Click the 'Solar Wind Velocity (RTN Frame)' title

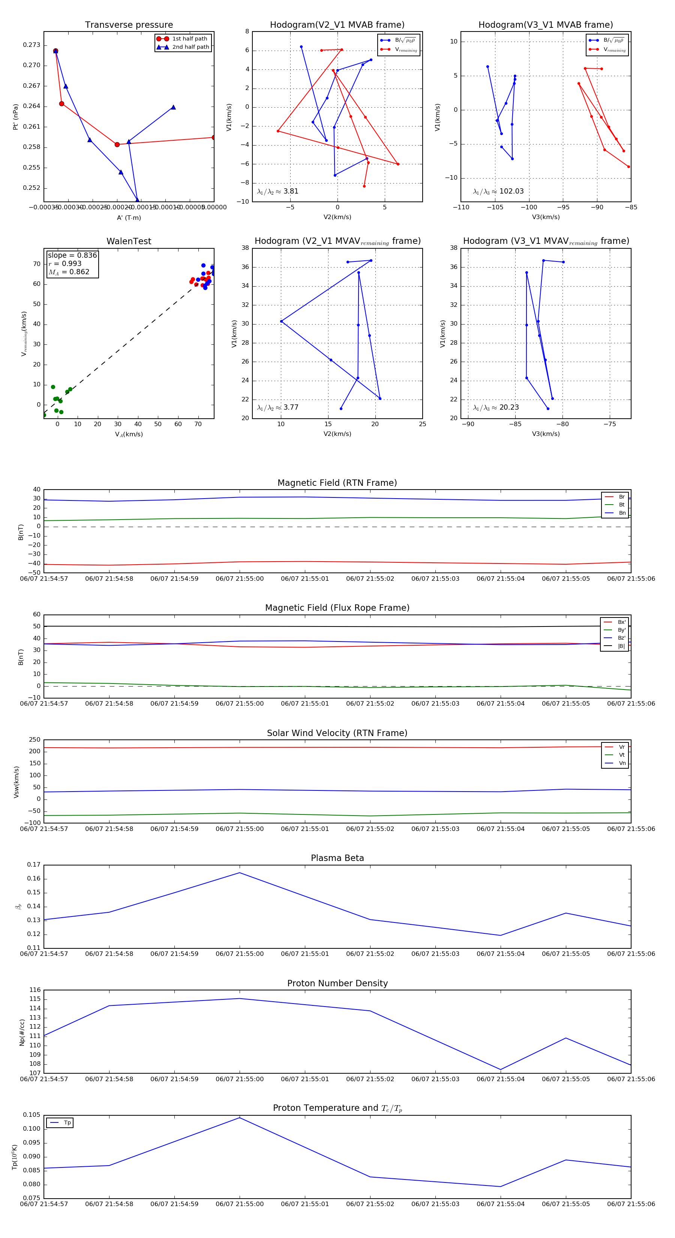[337, 733]
